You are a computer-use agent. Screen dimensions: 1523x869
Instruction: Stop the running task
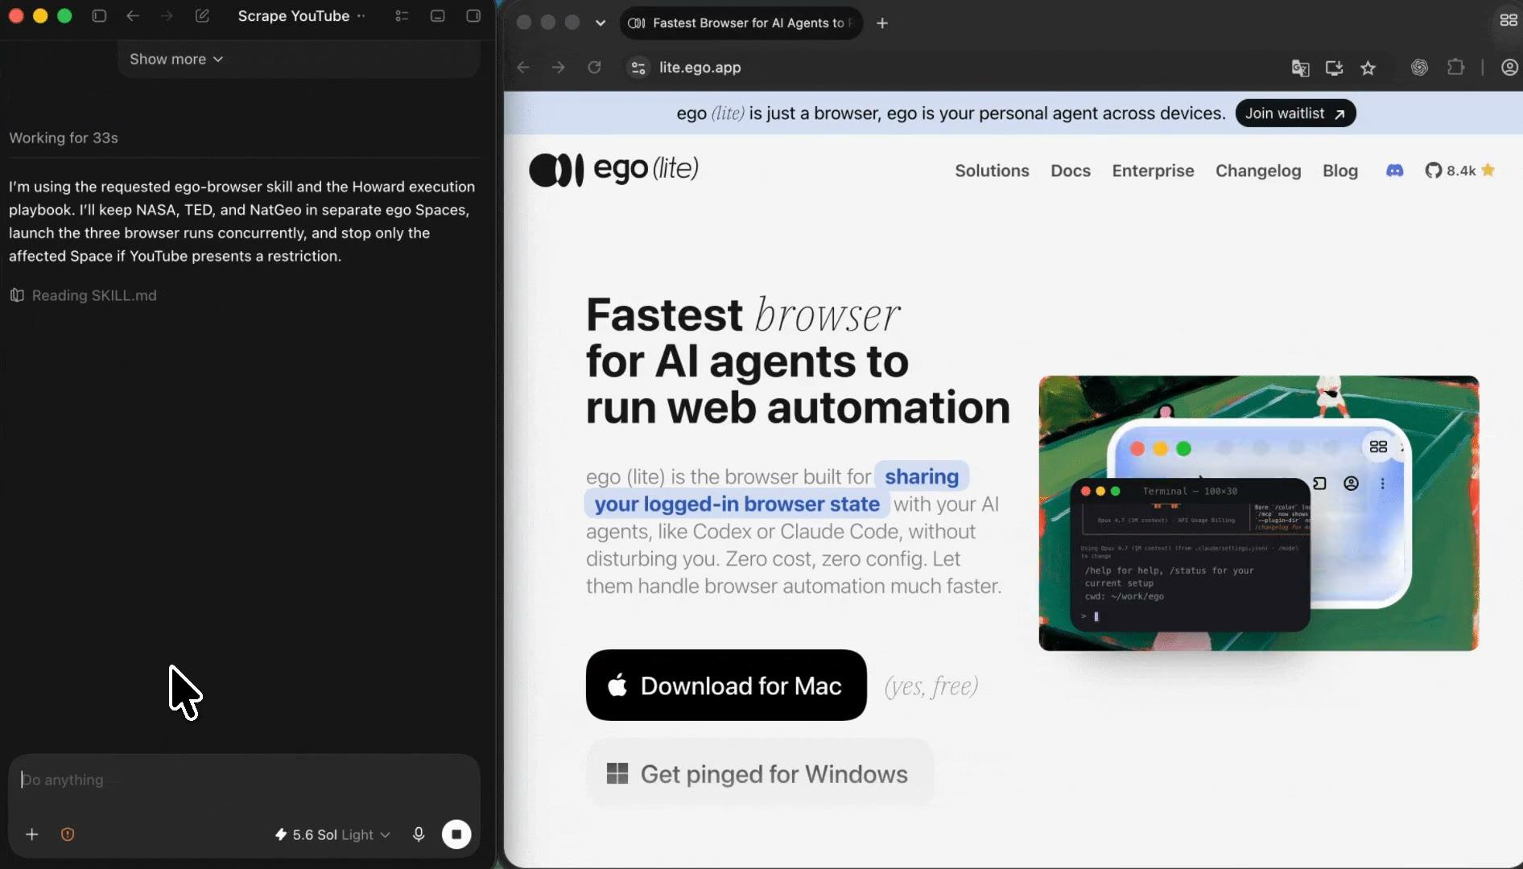tap(456, 834)
